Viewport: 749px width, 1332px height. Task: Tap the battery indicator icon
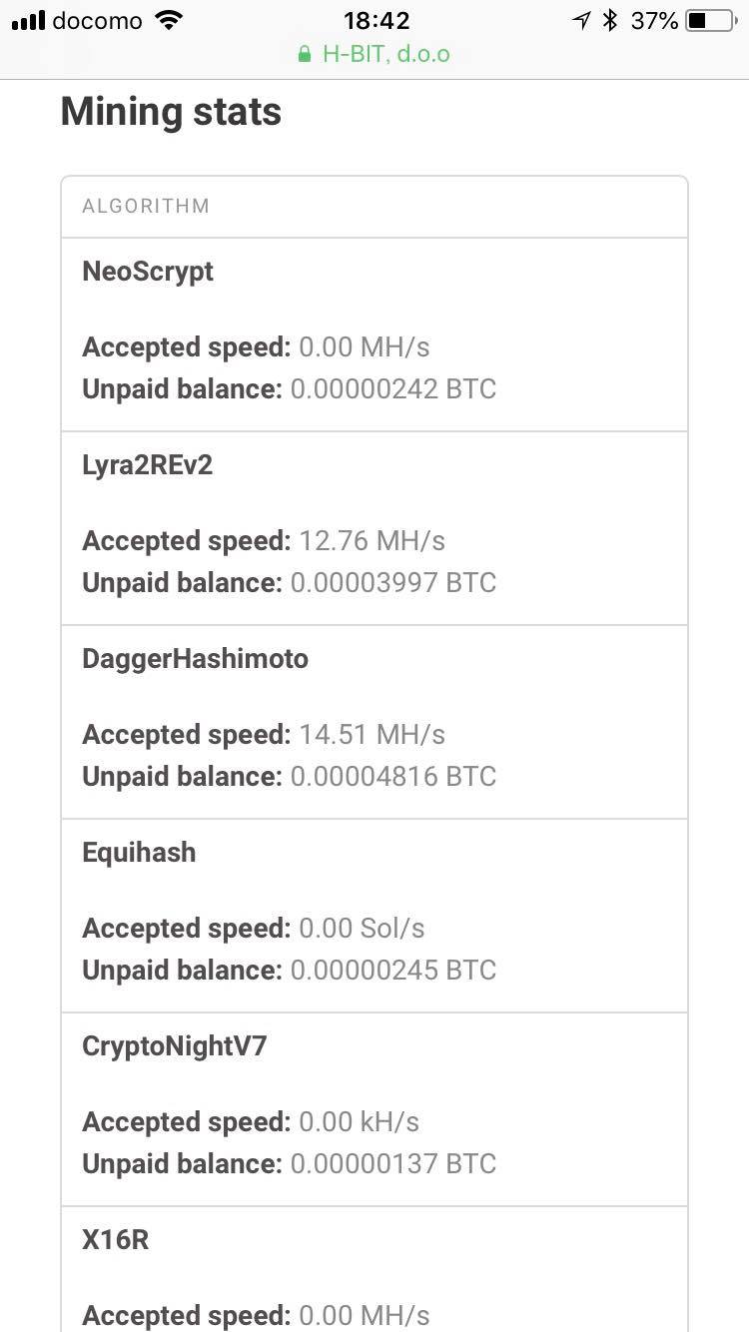709,20
